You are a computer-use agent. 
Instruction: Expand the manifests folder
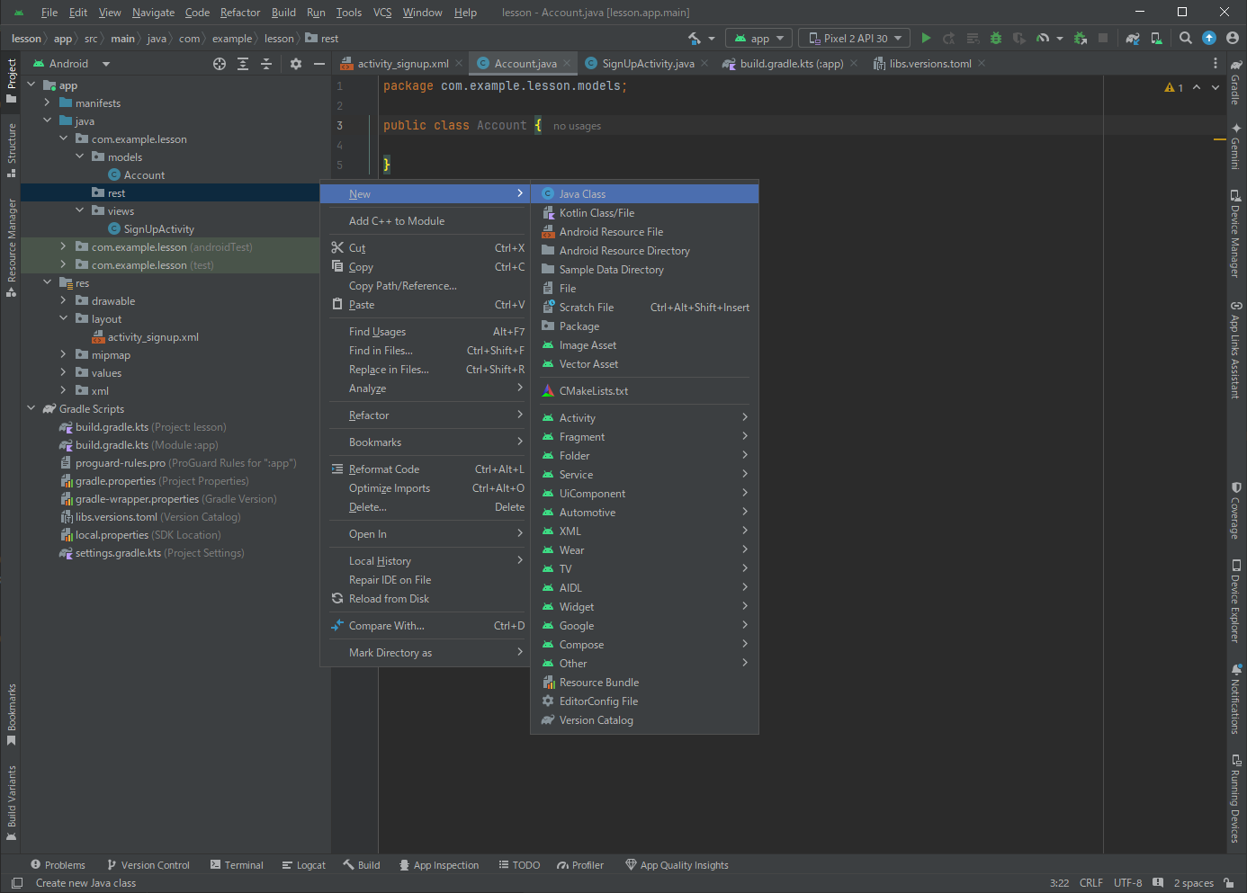[x=48, y=103]
